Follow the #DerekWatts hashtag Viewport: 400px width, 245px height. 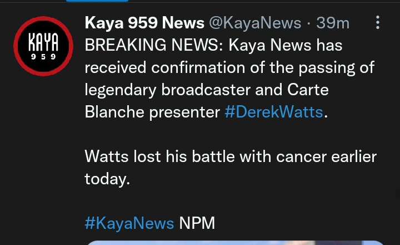pyautogui.click(x=274, y=112)
